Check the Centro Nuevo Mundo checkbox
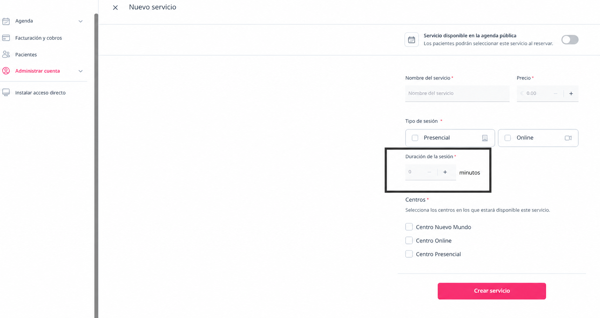This screenshot has height=318, width=600. [409, 227]
